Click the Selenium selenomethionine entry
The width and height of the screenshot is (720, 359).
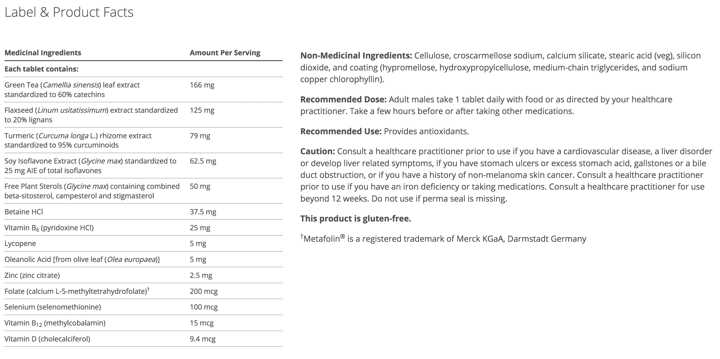pyautogui.click(x=53, y=307)
